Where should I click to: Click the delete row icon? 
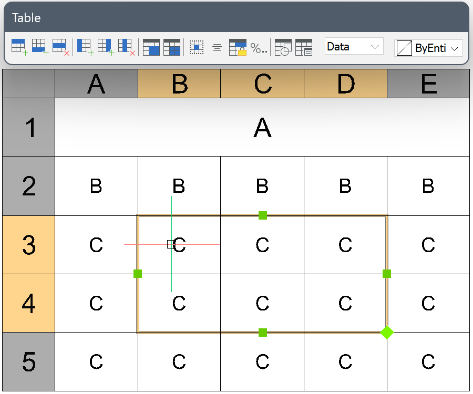click(x=60, y=47)
